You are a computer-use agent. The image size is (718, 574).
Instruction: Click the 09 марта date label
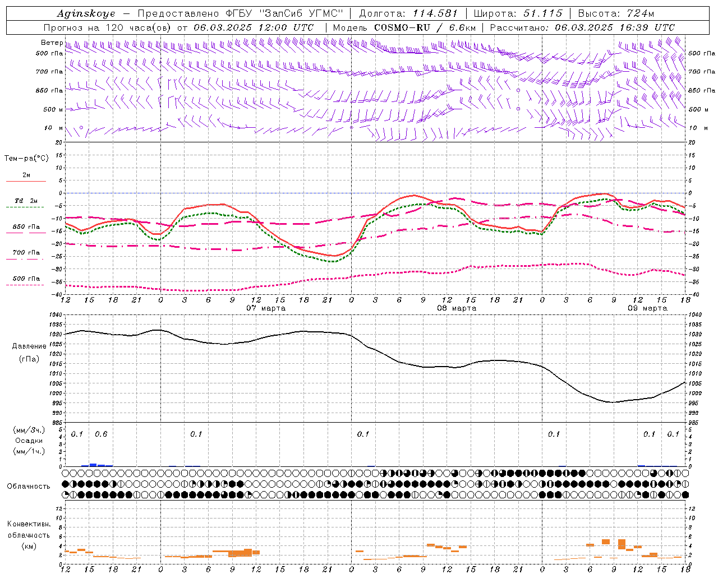647,308
